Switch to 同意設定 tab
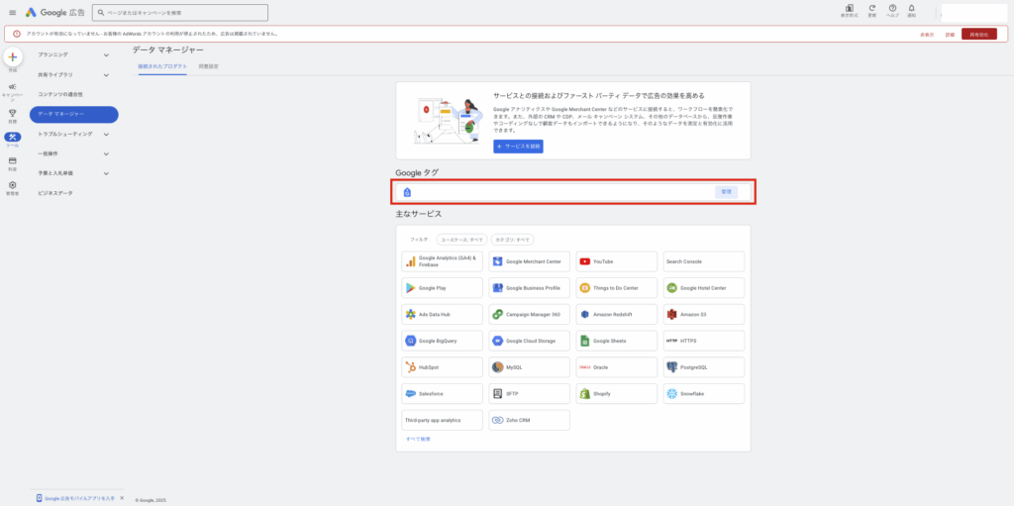1014x506 pixels. coord(208,66)
